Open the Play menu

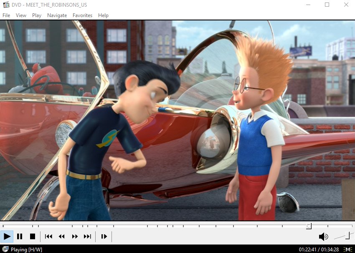(37, 15)
